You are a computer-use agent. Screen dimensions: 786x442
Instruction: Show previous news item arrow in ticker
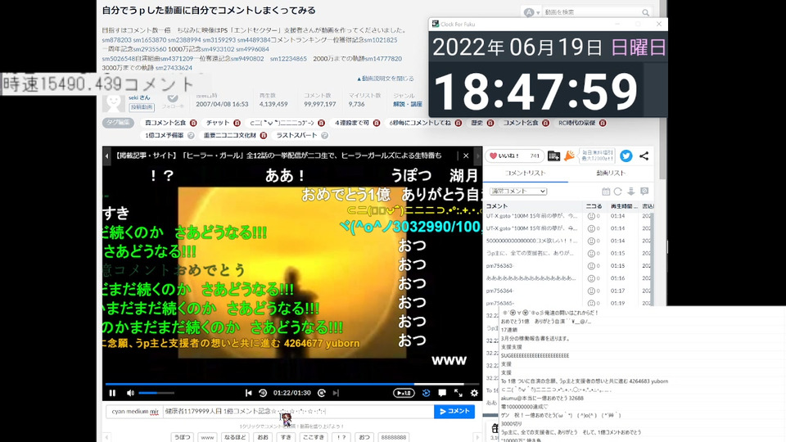(x=106, y=156)
